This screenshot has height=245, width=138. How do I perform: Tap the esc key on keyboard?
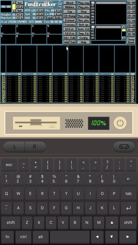[x=9, y=165]
